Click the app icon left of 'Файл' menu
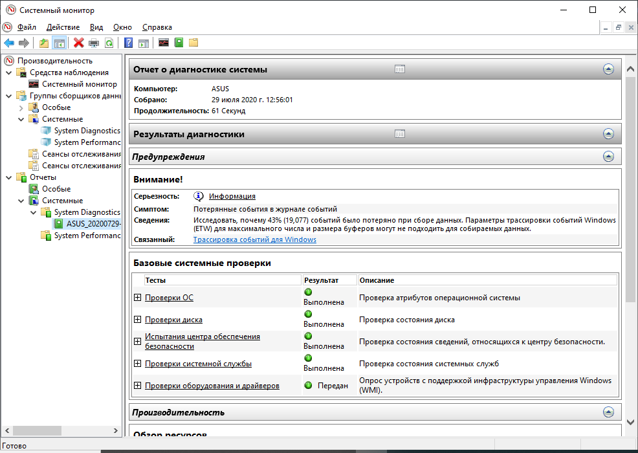The image size is (638, 453). (7, 27)
